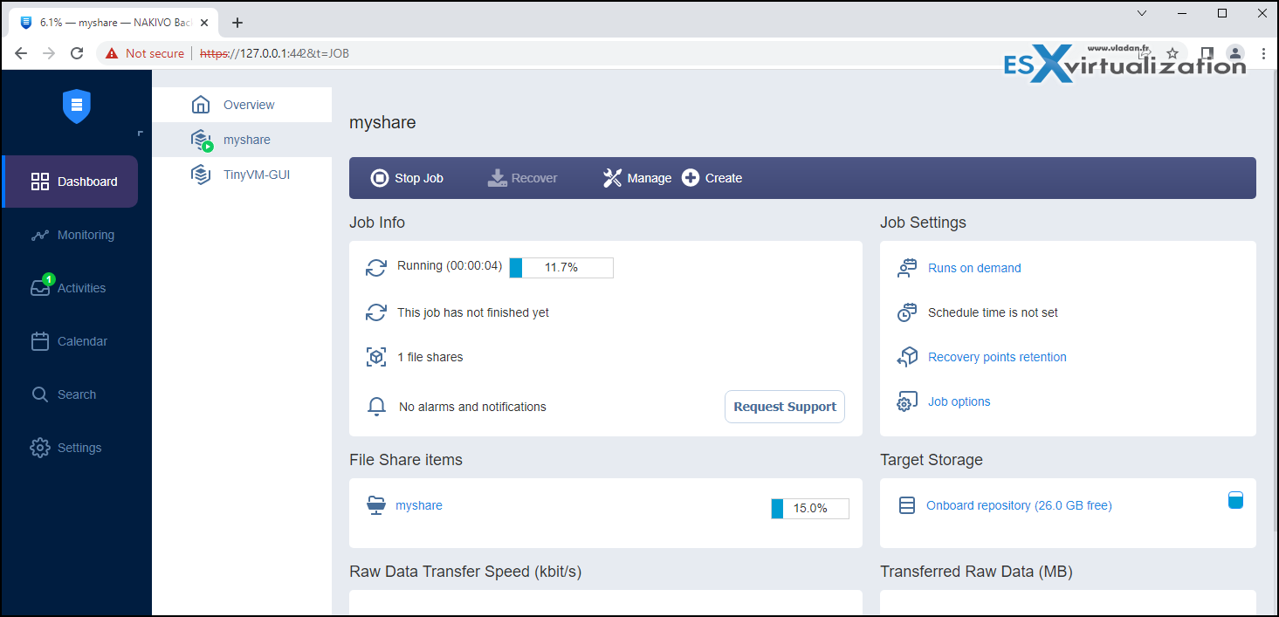
Task: Click the address bar URL
Action: pos(275,53)
